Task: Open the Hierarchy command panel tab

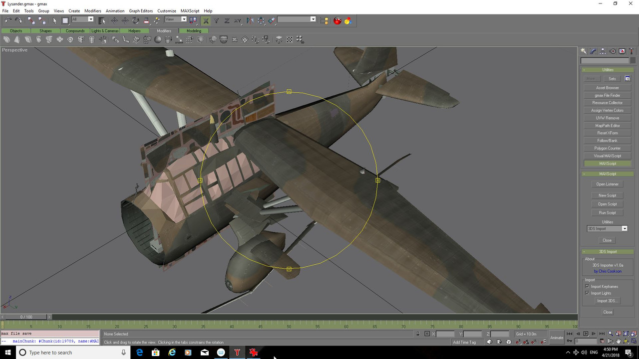Action: click(x=603, y=51)
